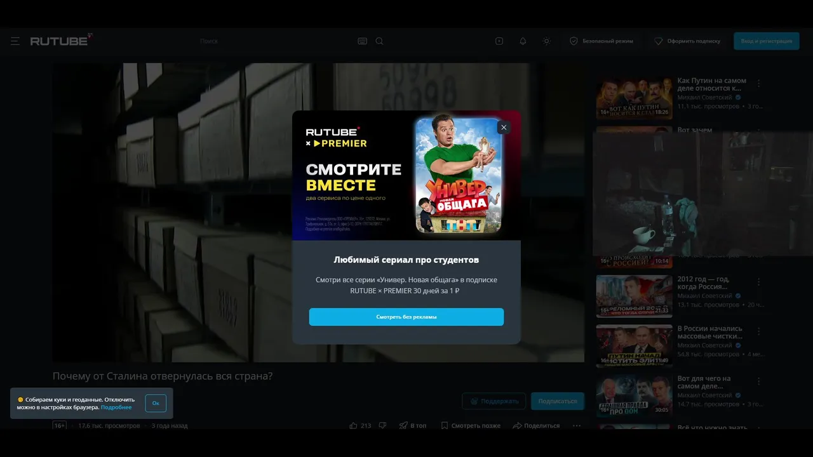This screenshot has height=457, width=813.
Task: Open thumbnail of 'Вот для чего на самом деле'
Action: [x=634, y=395]
